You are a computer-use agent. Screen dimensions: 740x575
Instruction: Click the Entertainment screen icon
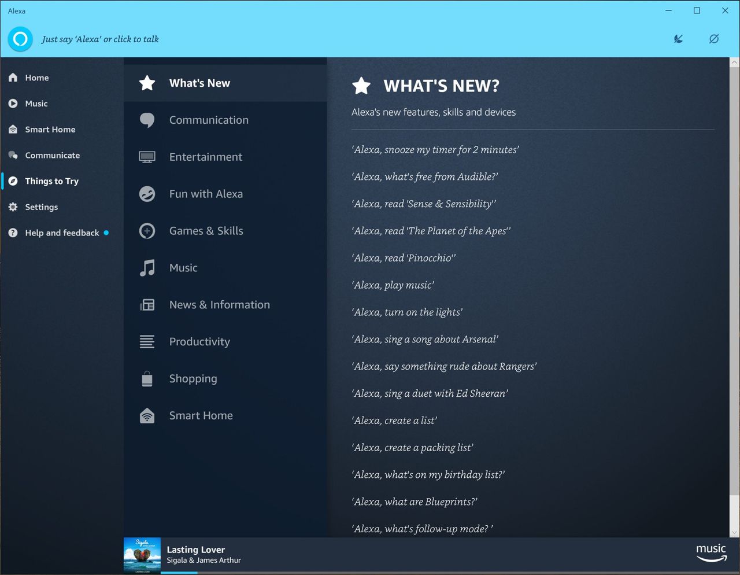pos(147,157)
